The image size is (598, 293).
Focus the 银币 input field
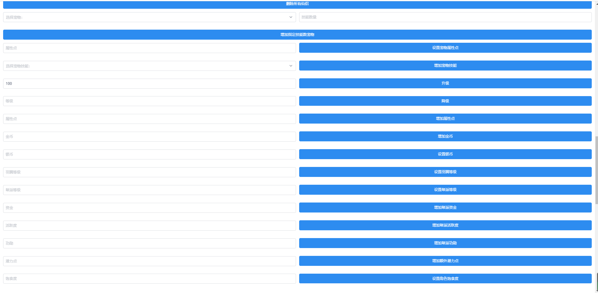[149, 154]
